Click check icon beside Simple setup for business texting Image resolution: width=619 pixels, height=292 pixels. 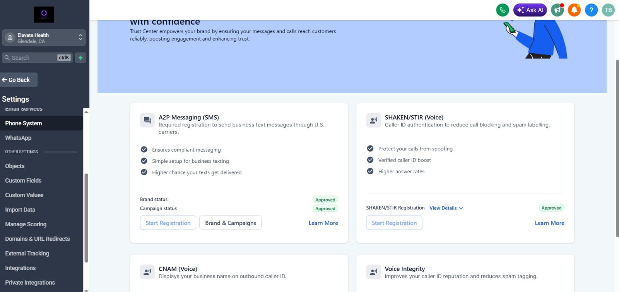[144, 161]
